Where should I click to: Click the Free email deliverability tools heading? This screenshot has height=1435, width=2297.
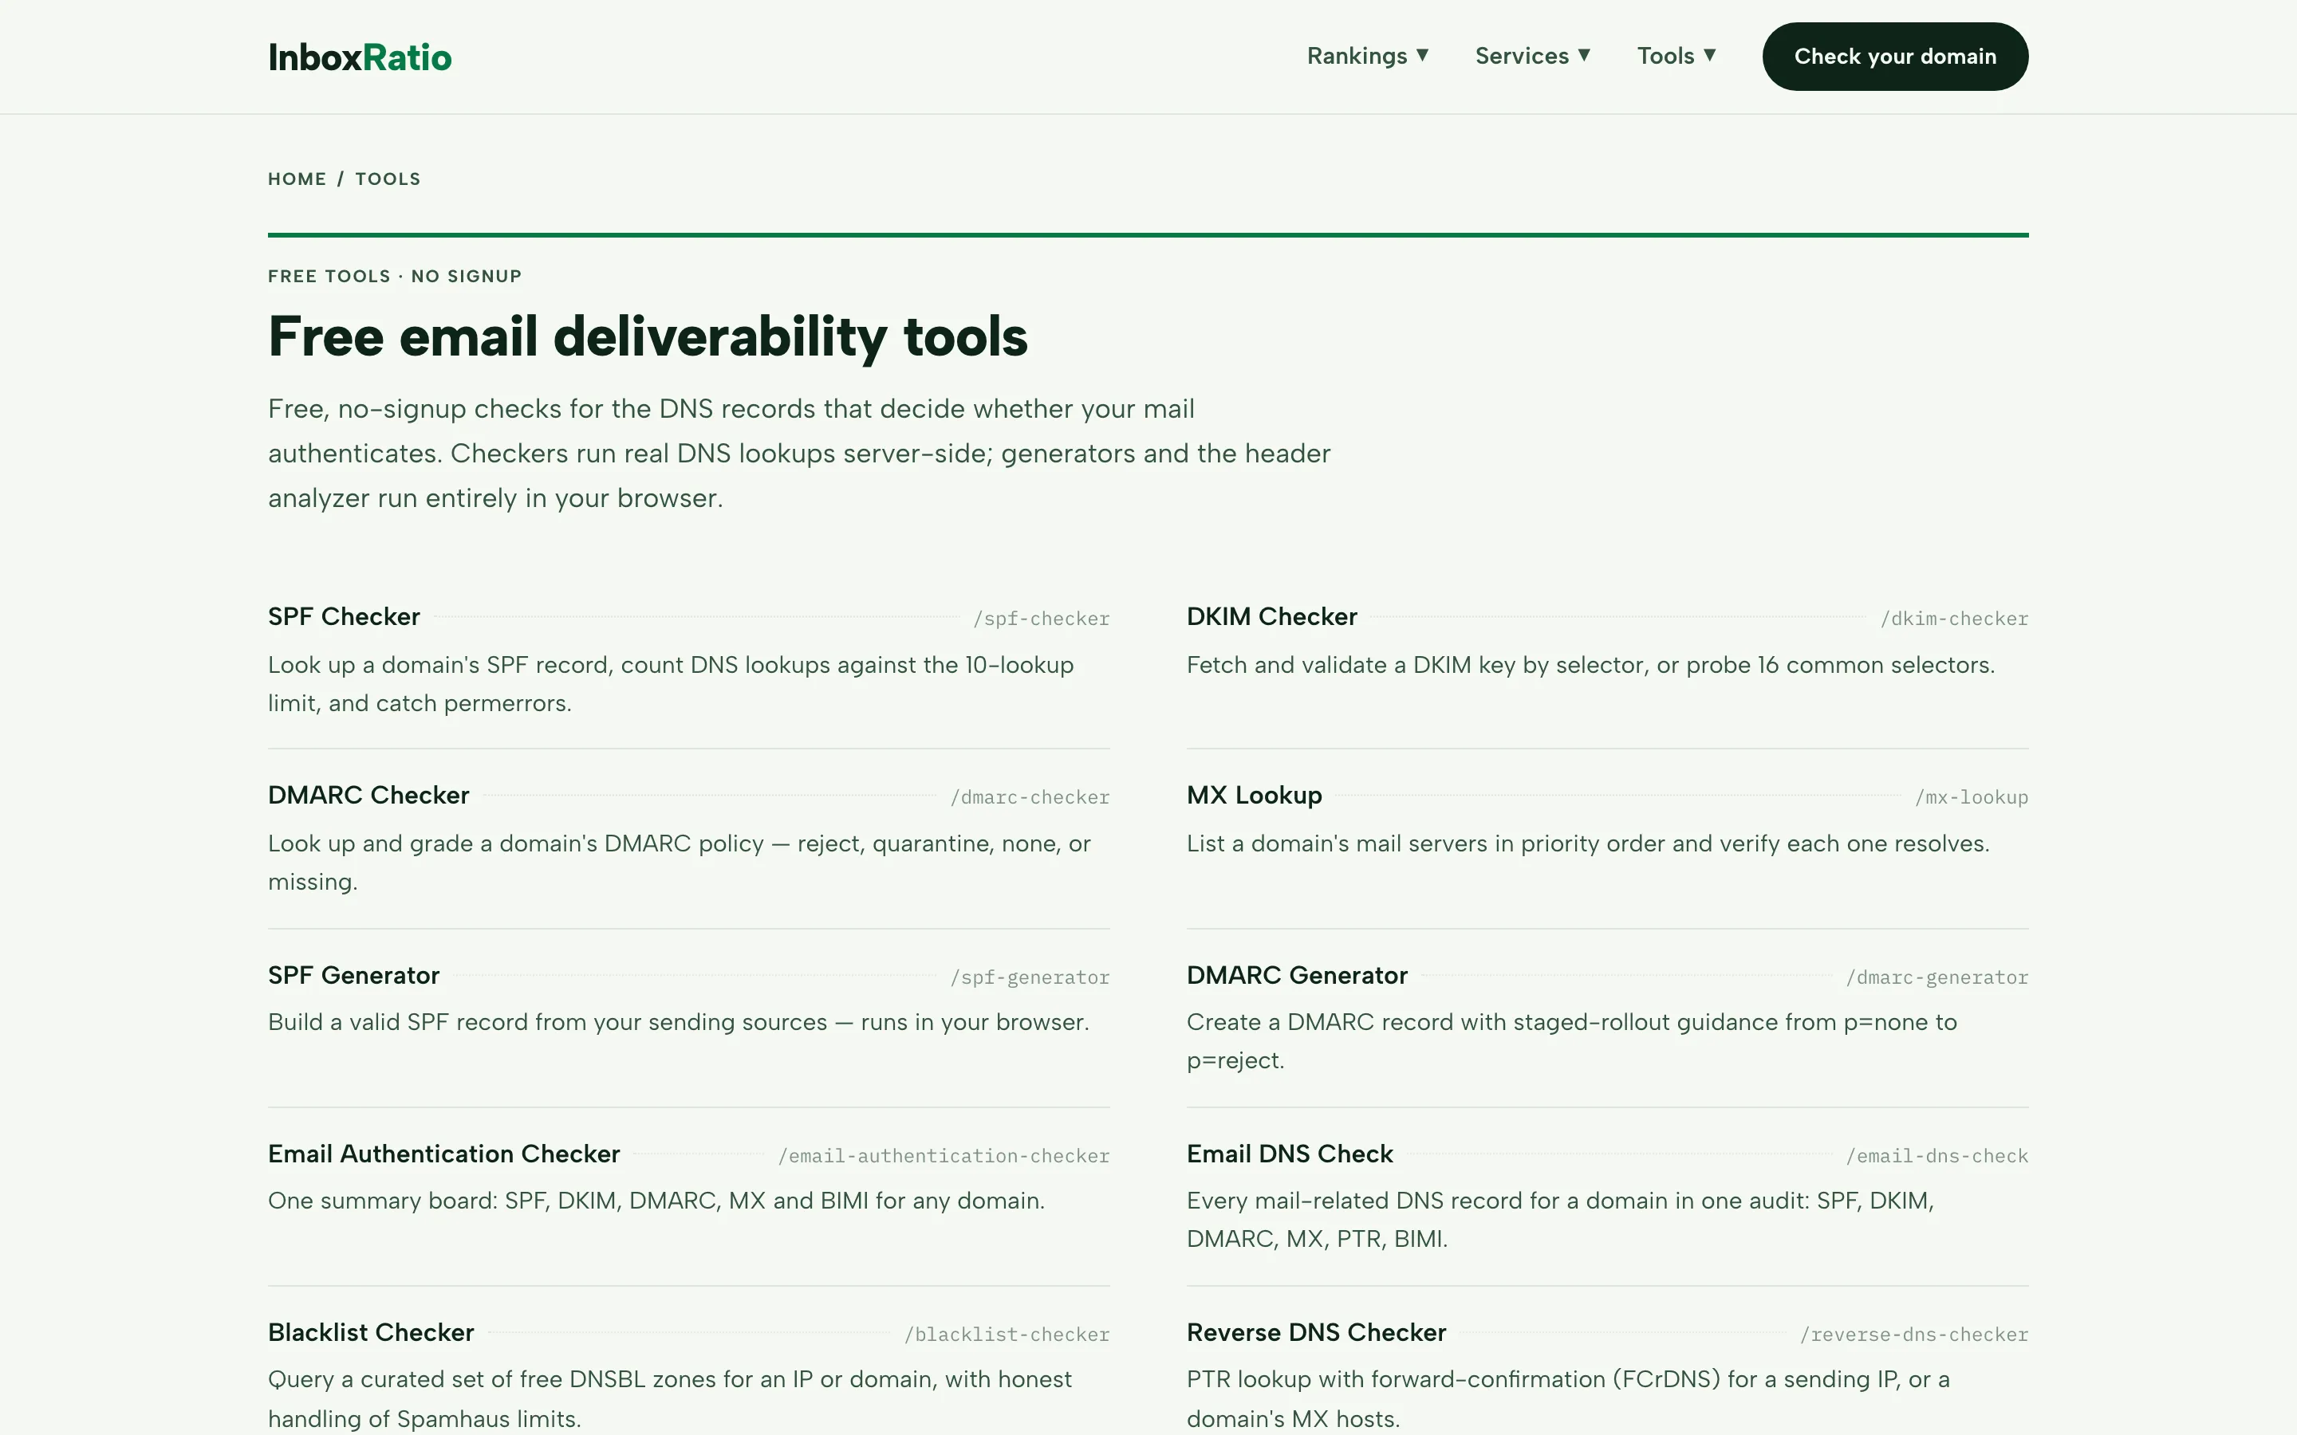[x=648, y=337]
